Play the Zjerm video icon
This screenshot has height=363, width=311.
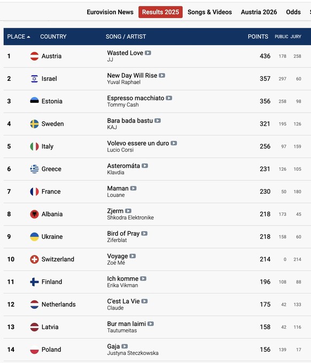pyautogui.click(x=128, y=211)
